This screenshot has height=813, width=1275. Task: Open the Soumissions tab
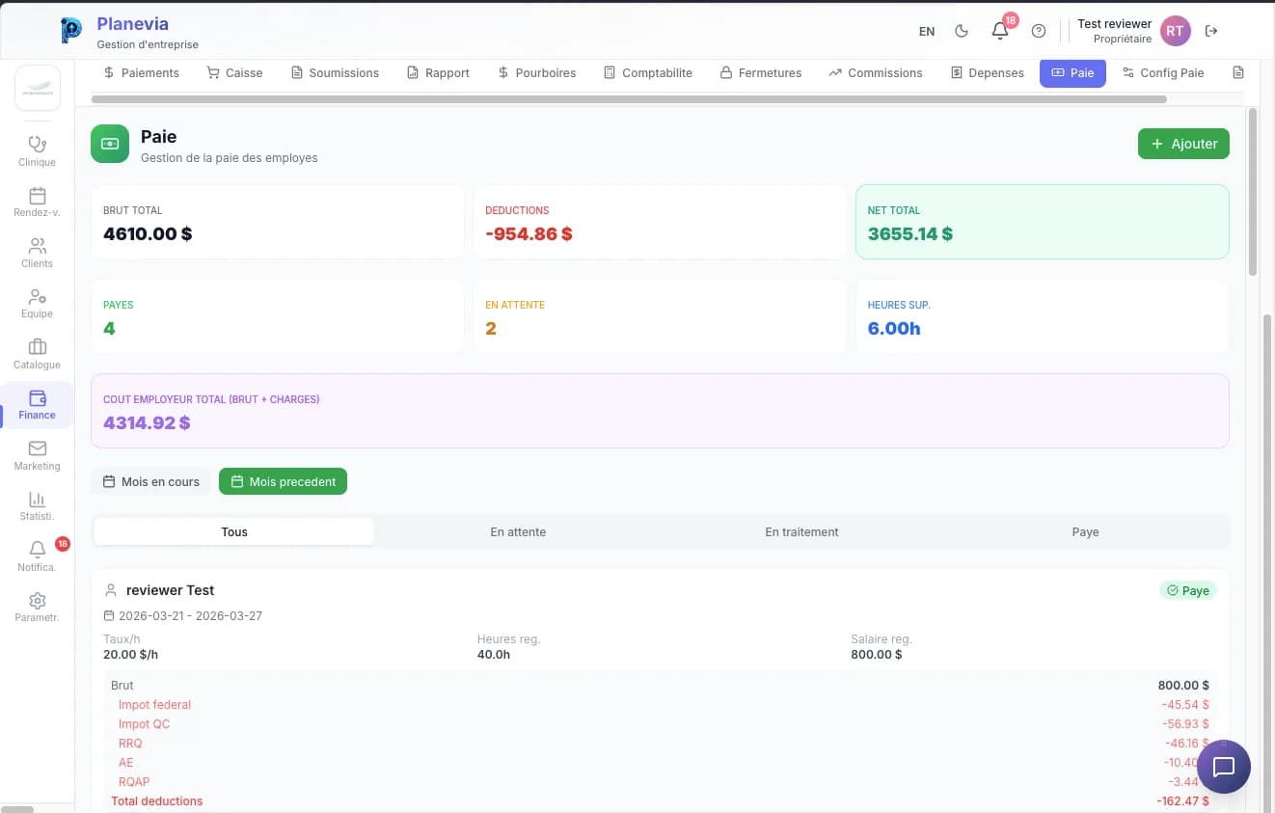(335, 72)
